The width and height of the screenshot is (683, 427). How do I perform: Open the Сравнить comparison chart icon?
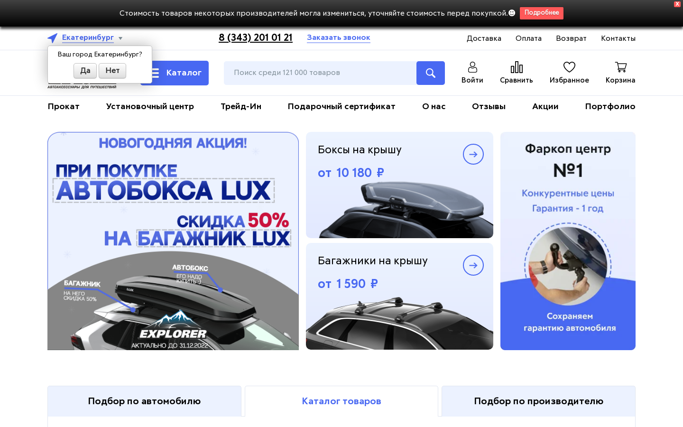[x=517, y=67]
